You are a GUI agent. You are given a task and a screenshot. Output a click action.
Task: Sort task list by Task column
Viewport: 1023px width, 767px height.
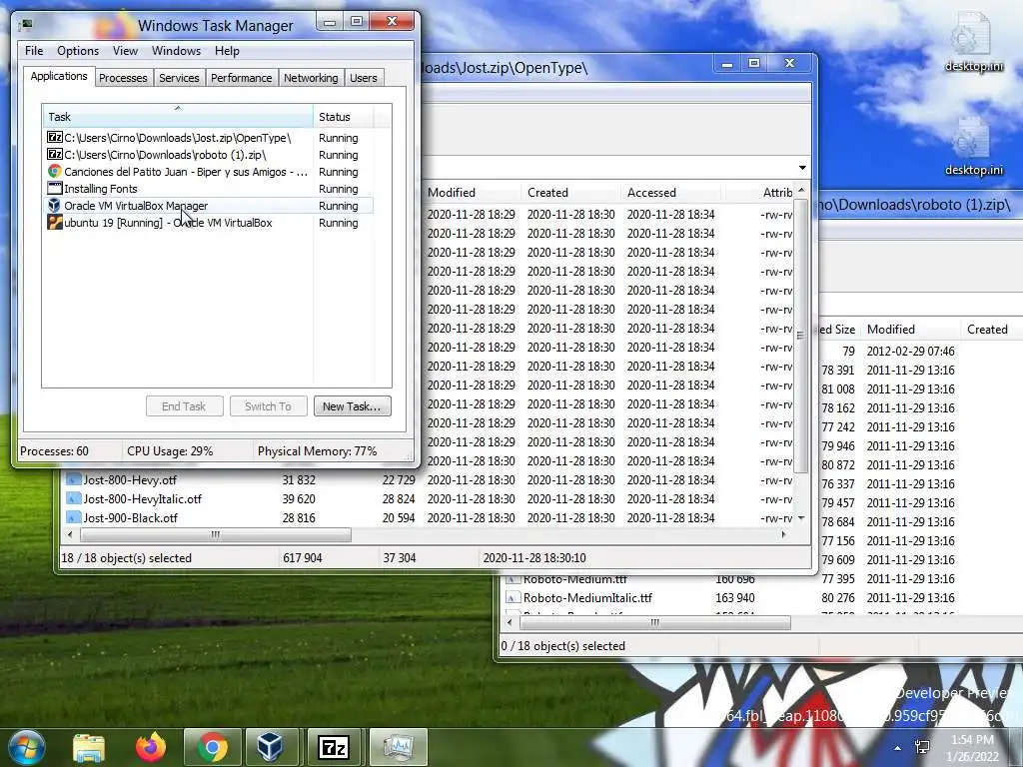point(178,117)
